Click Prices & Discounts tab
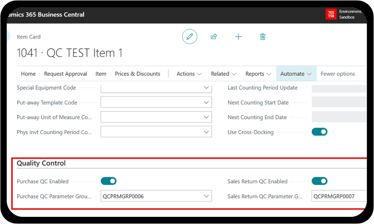The width and height of the screenshot is (374, 224). coord(137,74)
